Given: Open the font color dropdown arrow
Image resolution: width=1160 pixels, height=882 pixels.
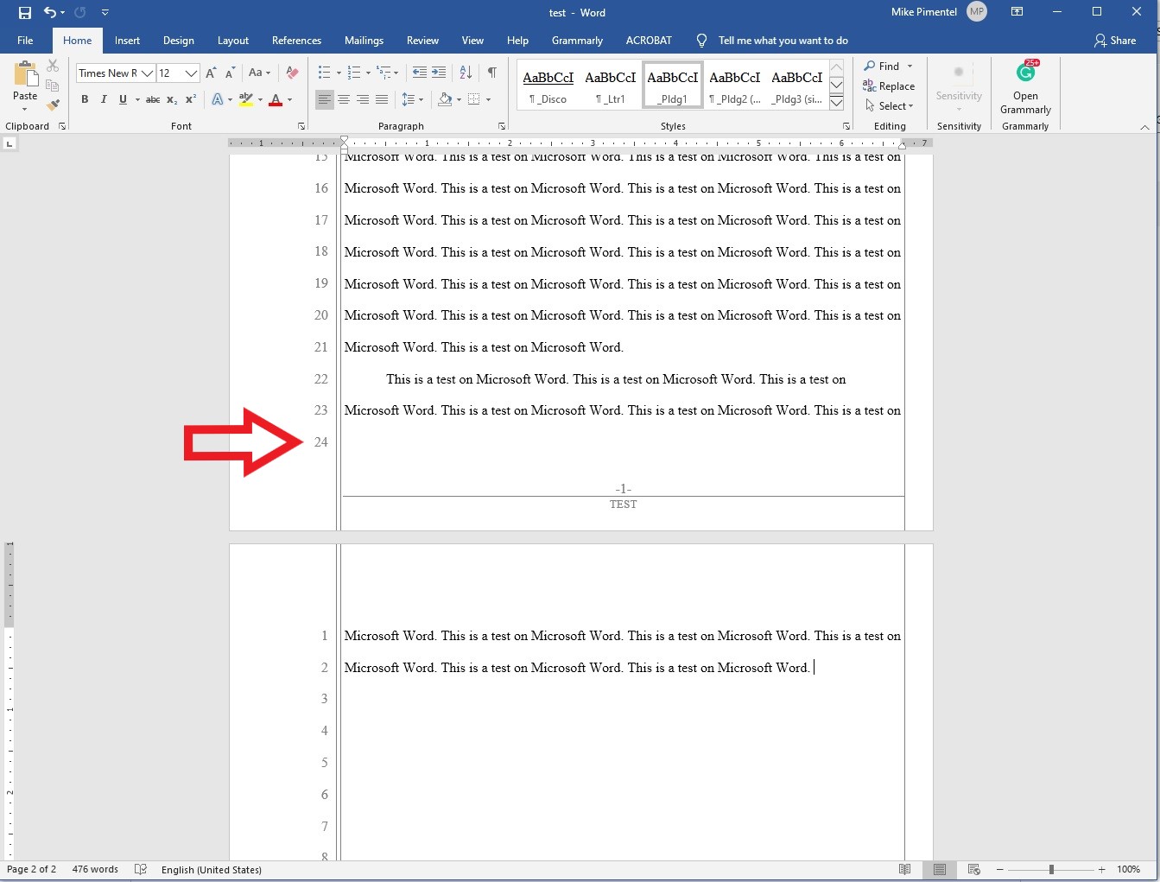Looking at the screenshot, I should coord(289,99).
